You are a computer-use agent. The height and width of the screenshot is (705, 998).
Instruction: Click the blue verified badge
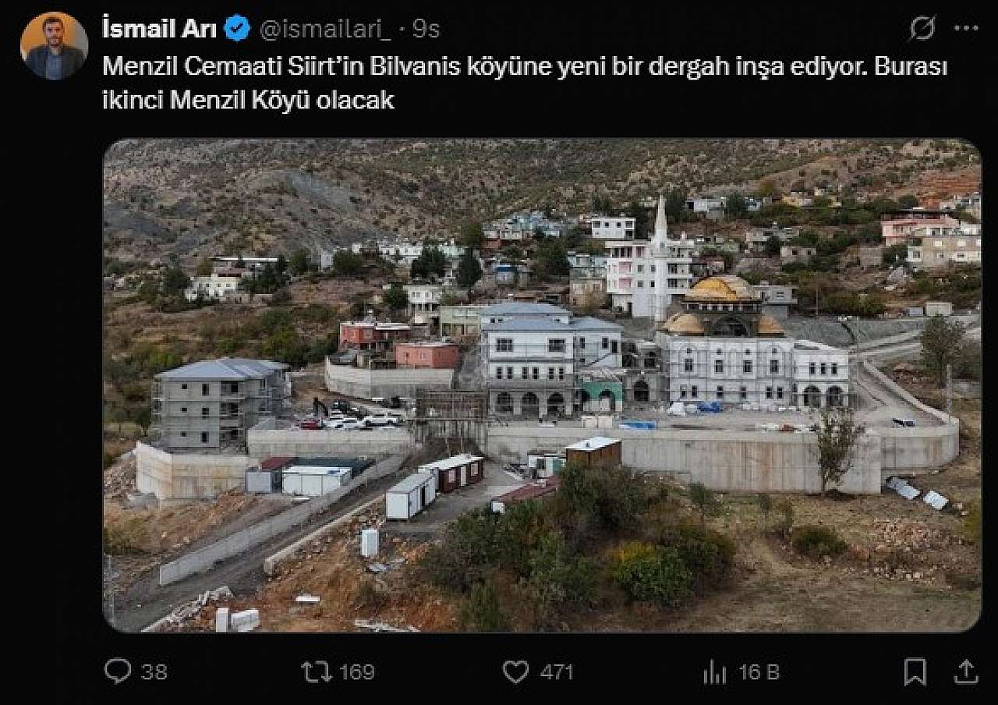click(x=237, y=29)
